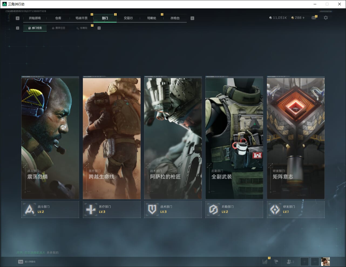Screen dimensions: 346x267
Task: Click the player avatar portrait
Action: point(325,262)
